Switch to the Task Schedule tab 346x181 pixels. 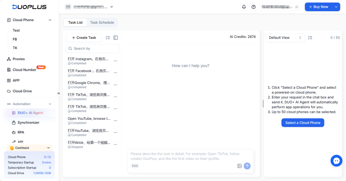tap(102, 22)
